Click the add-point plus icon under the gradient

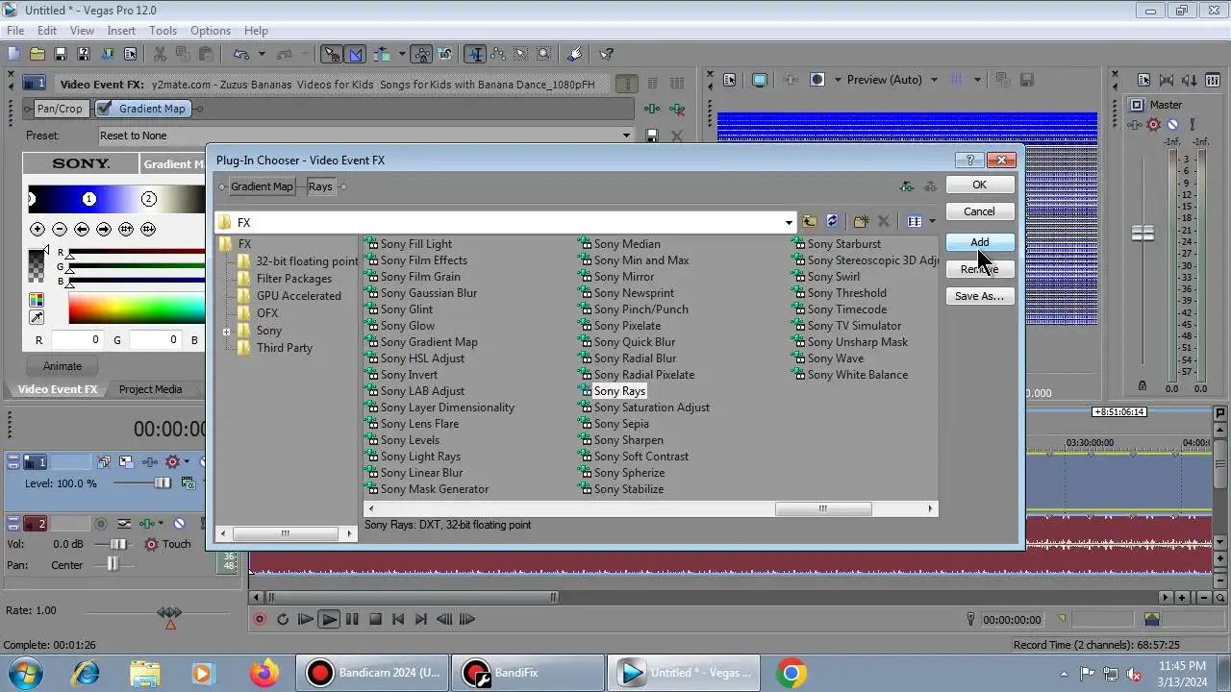(38, 229)
